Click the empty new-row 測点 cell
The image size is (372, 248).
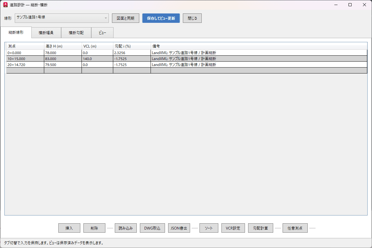tap(25, 70)
